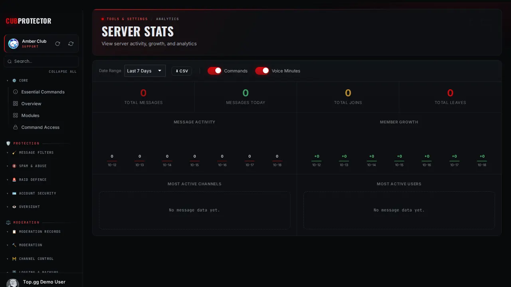Click the Moderation hammer icon
Screen dimensions: 511x287
tap(14, 245)
